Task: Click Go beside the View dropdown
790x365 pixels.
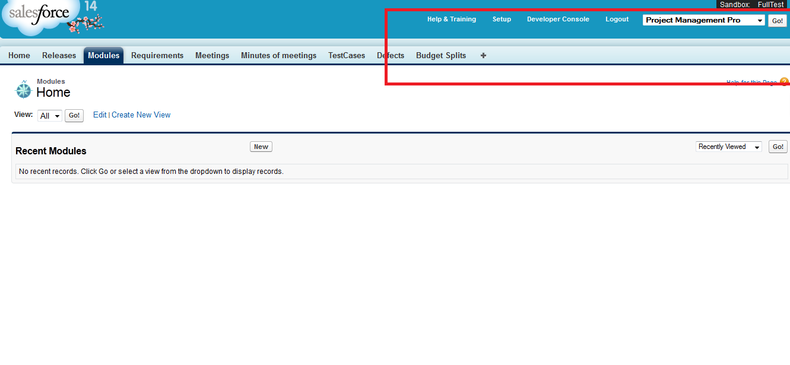Action: [74, 116]
